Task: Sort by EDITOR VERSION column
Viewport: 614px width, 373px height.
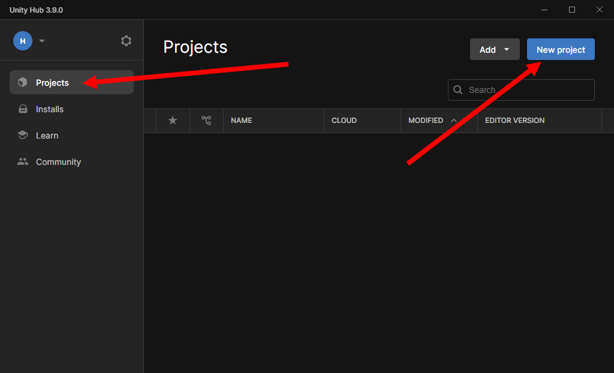Action: 514,121
